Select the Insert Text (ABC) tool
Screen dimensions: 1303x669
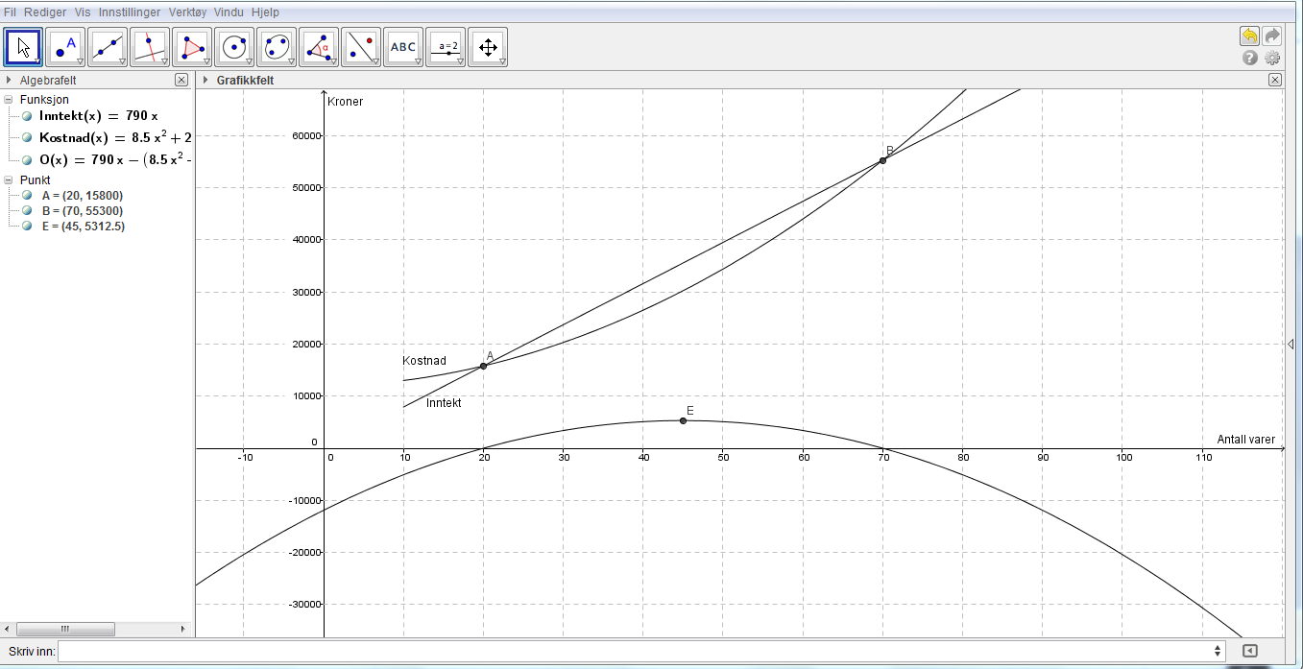point(403,47)
